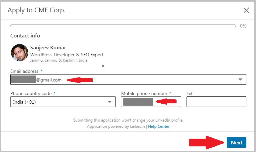The image size is (256, 152).
Task: Click the Sanjeev Kumar name text
Action: (x=48, y=48)
